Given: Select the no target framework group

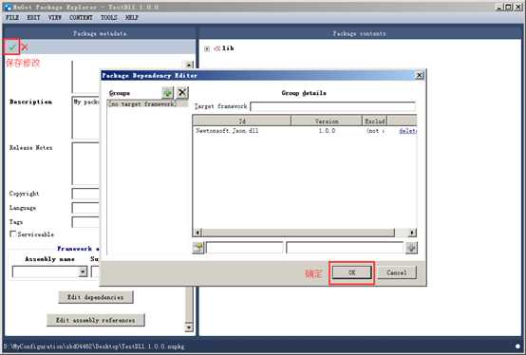Looking at the screenshot, I should tap(142, 103).
